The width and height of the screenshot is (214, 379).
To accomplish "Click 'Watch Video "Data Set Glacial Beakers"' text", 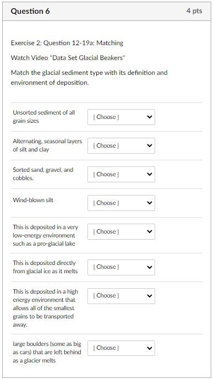I will (x=68, y=58).
